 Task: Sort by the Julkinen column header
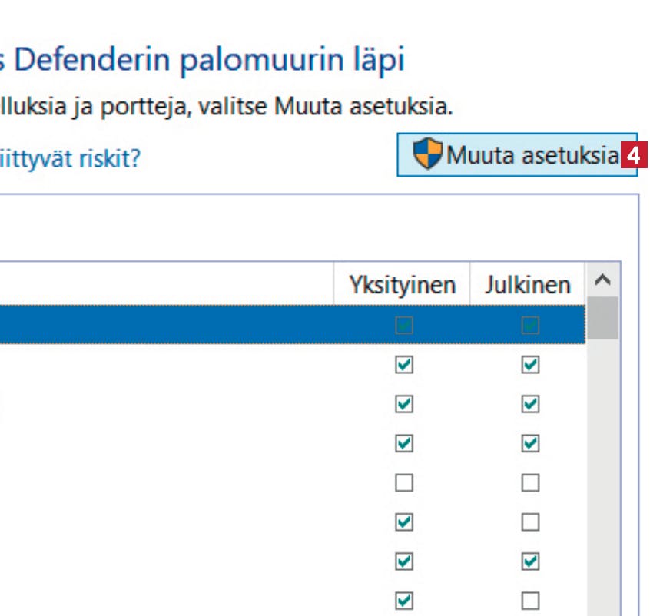[527, 284]
